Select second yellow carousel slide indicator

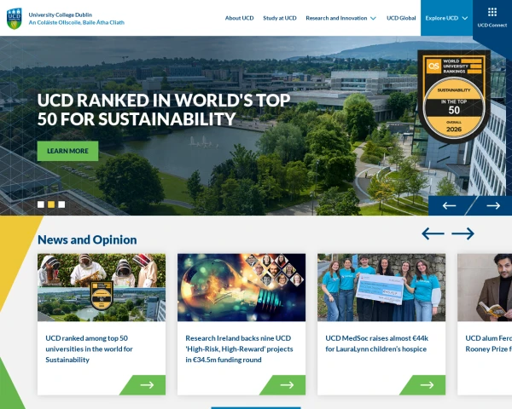pos(51,204)
